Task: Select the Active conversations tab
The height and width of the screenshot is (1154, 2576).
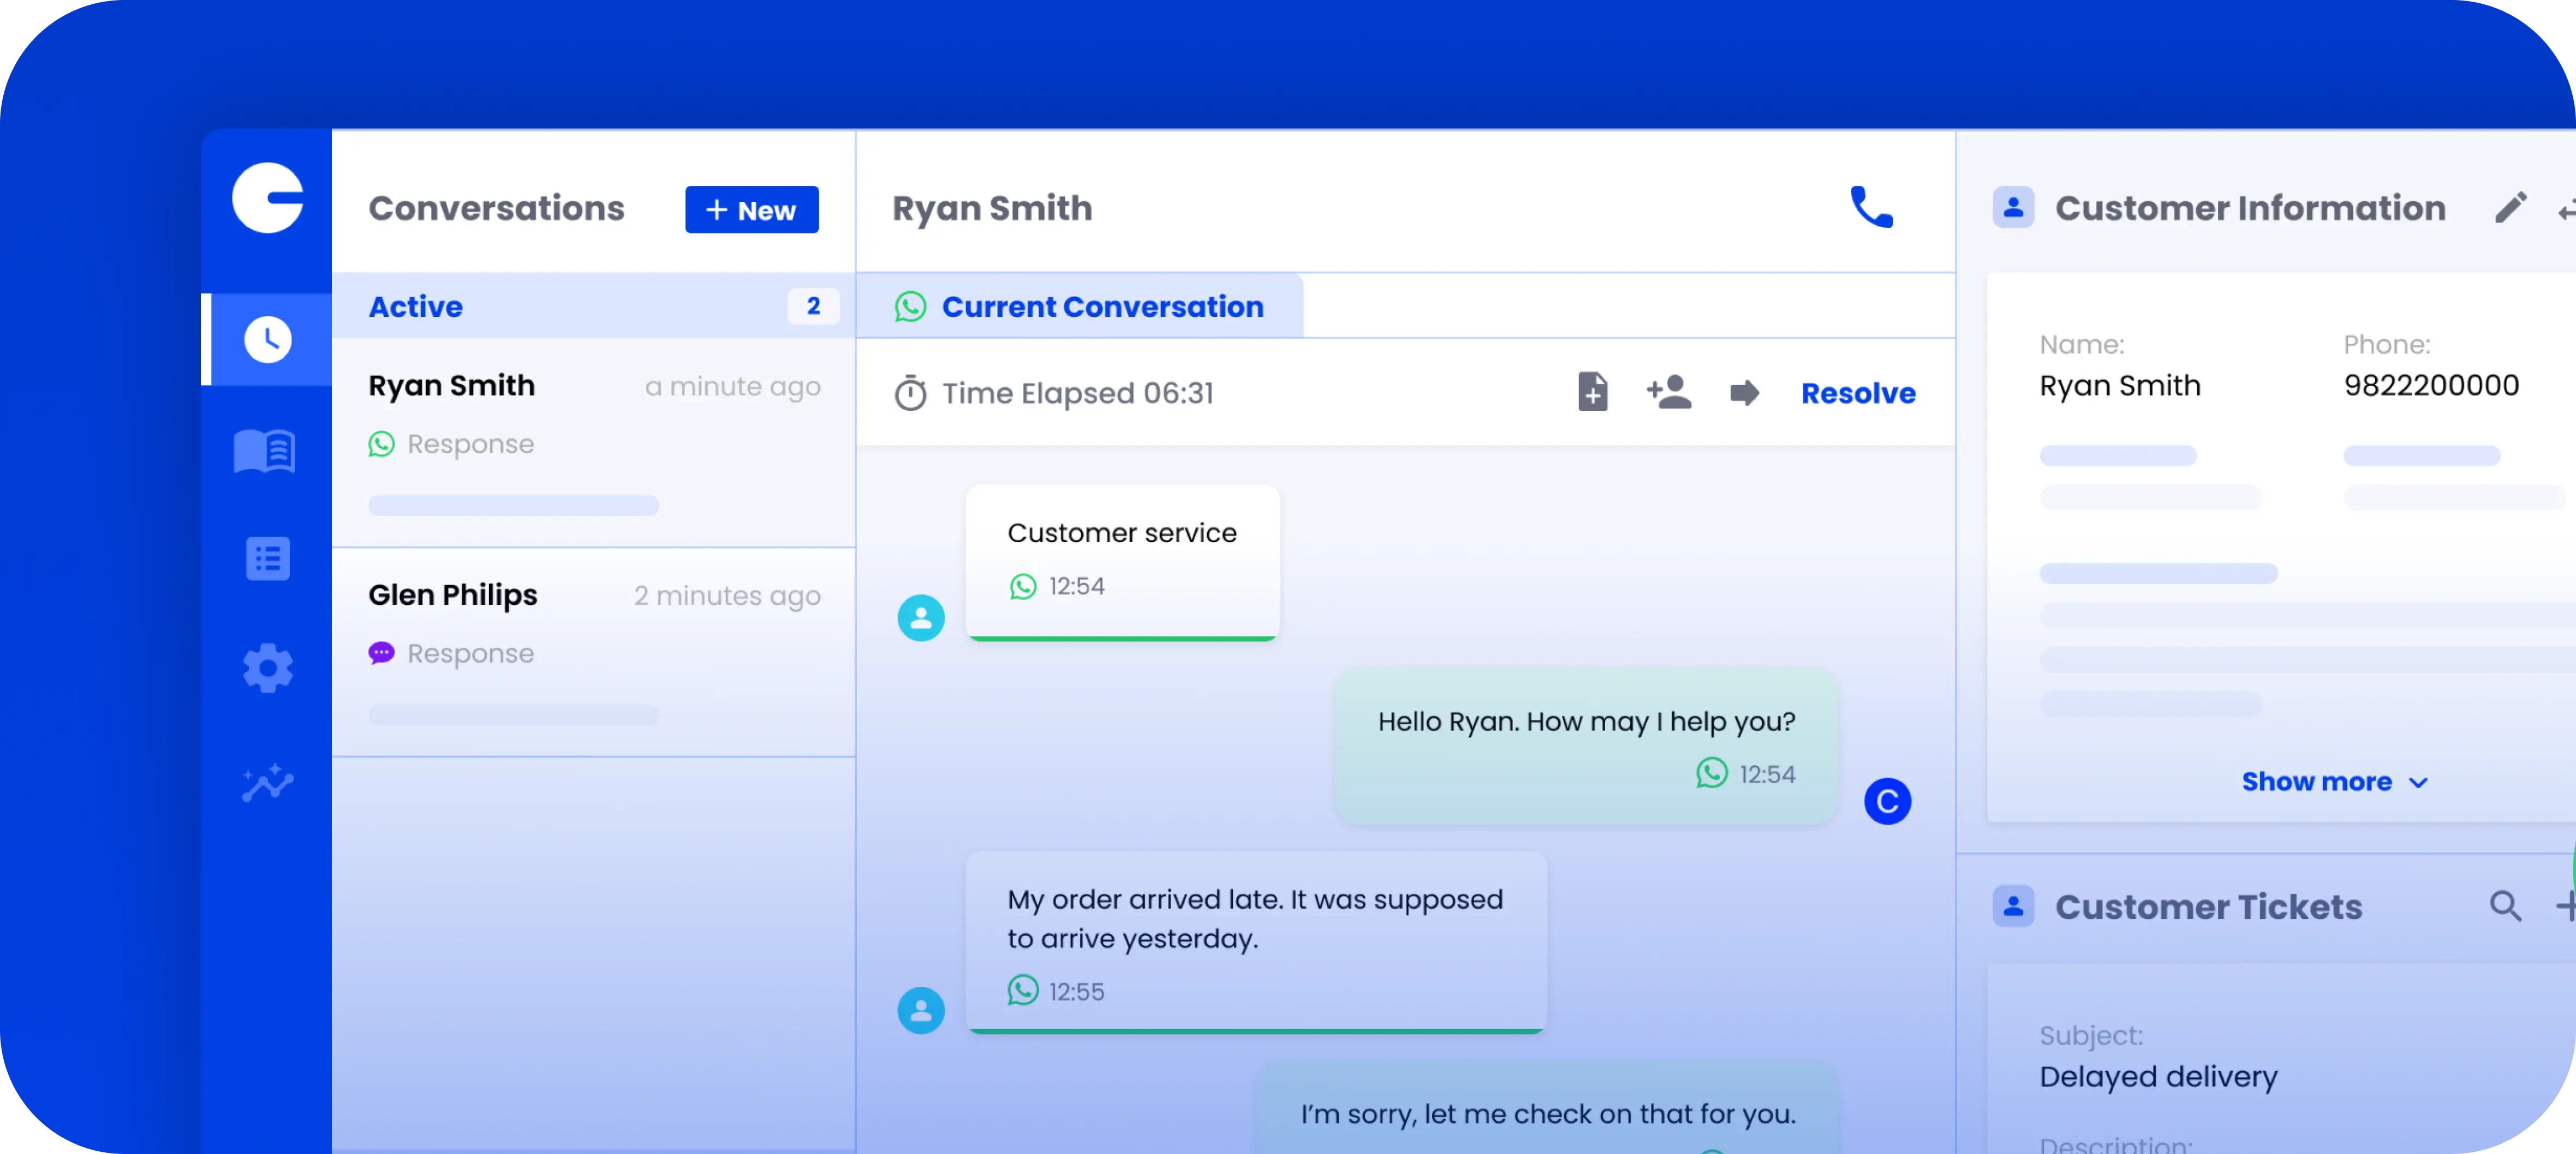Action: tap(594, 306)
